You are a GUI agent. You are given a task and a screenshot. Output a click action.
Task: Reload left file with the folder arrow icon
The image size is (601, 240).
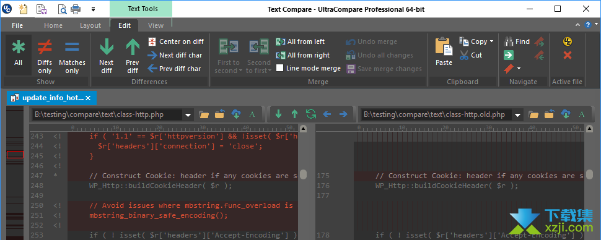pyautogui.click(x=219, y=114)
